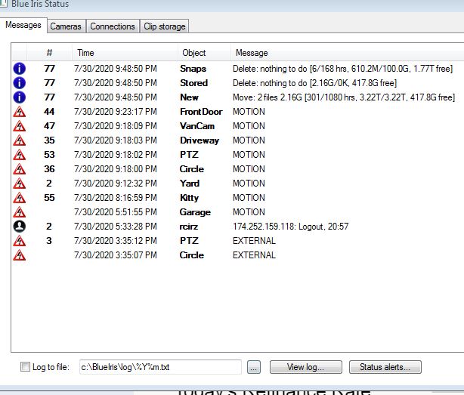
Task: Click message 'Delete: nothing to do [6/168 hrs'
Action: tap(342, 69)
